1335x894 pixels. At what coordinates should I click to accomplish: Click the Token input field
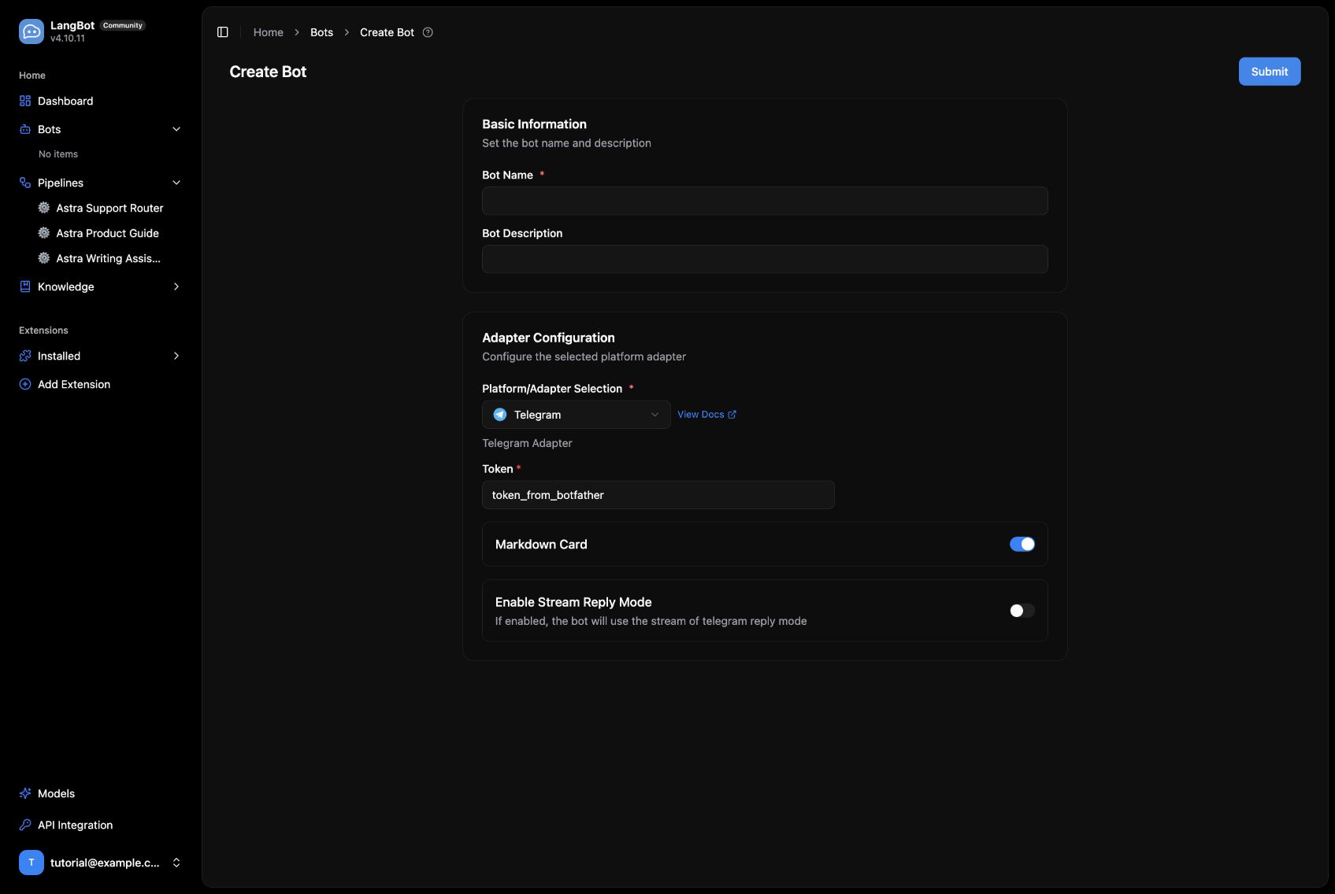pos(658,495)
